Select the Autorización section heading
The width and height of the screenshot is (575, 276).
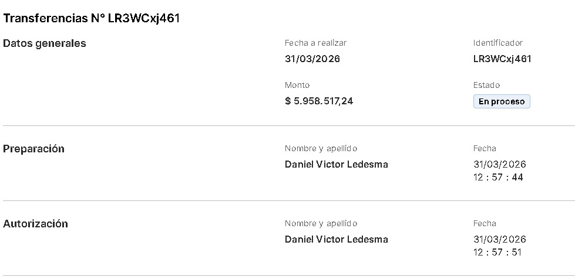[36, 224]
